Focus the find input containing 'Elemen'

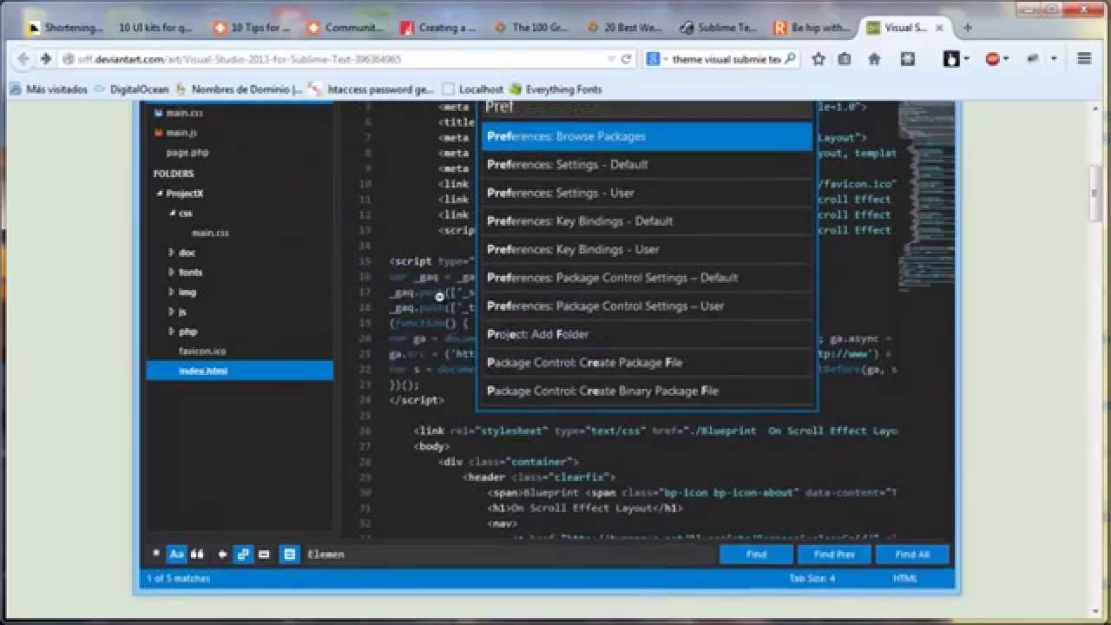(x=508, y=554)
